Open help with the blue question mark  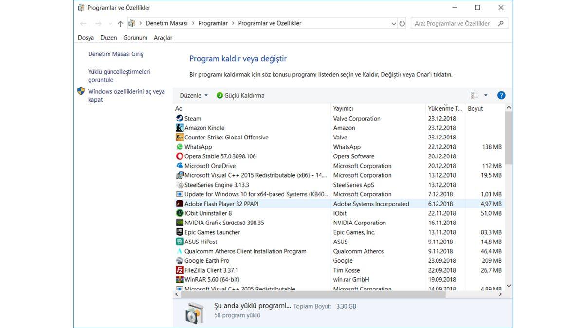tap(501, 95)
